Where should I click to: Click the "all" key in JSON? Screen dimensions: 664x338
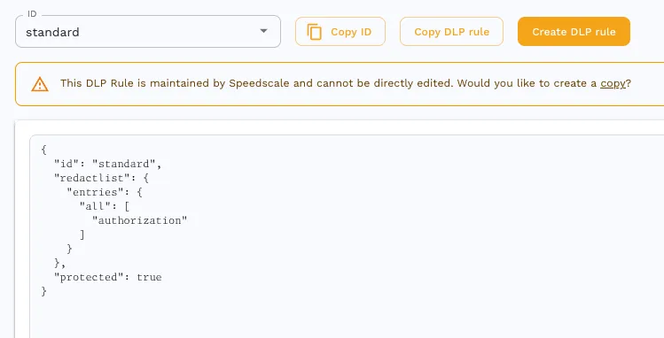click(x=95, y=206)
